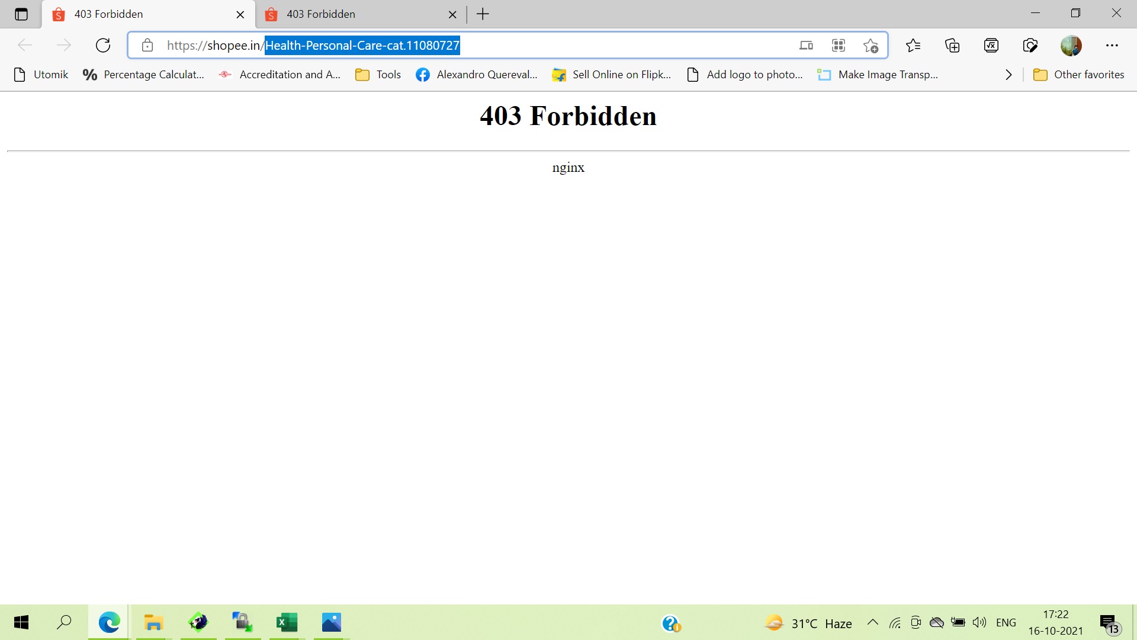Screen dimensions: 1137x640
Task: Open Settings and more ellipsis menu
Action: pyautogui.click(x=1112, y=45)
